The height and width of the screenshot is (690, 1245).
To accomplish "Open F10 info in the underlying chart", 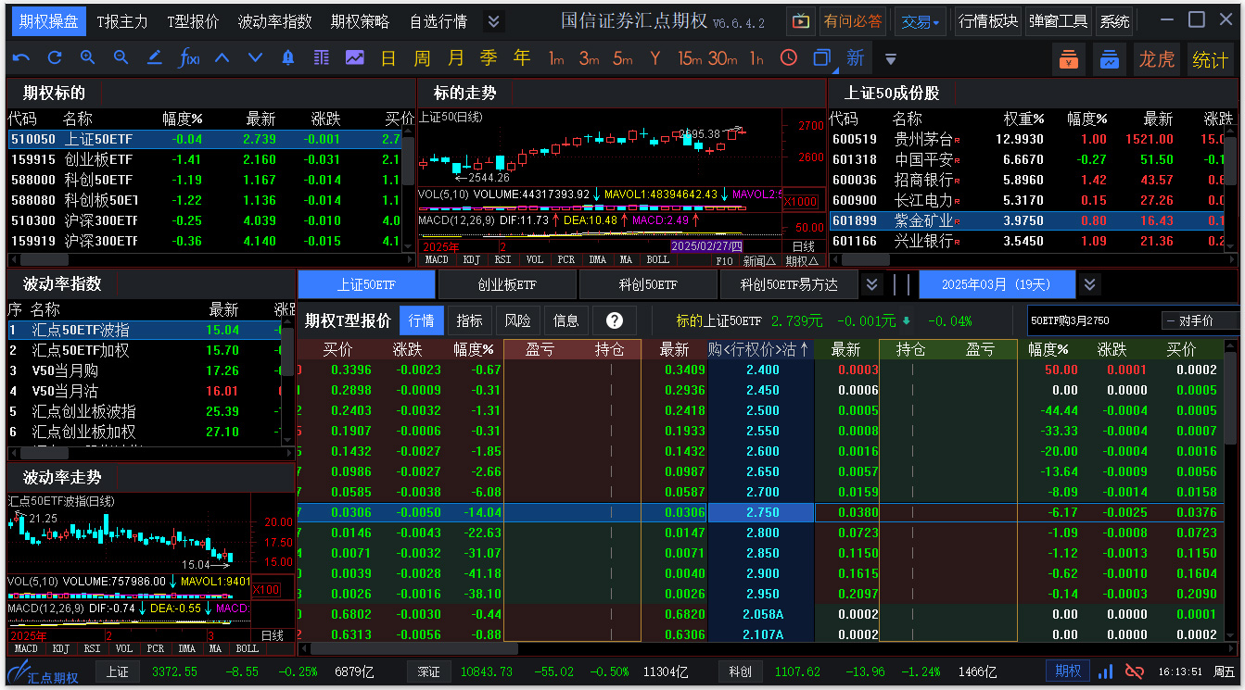I will pyautogui.click(x=725, y=261).
